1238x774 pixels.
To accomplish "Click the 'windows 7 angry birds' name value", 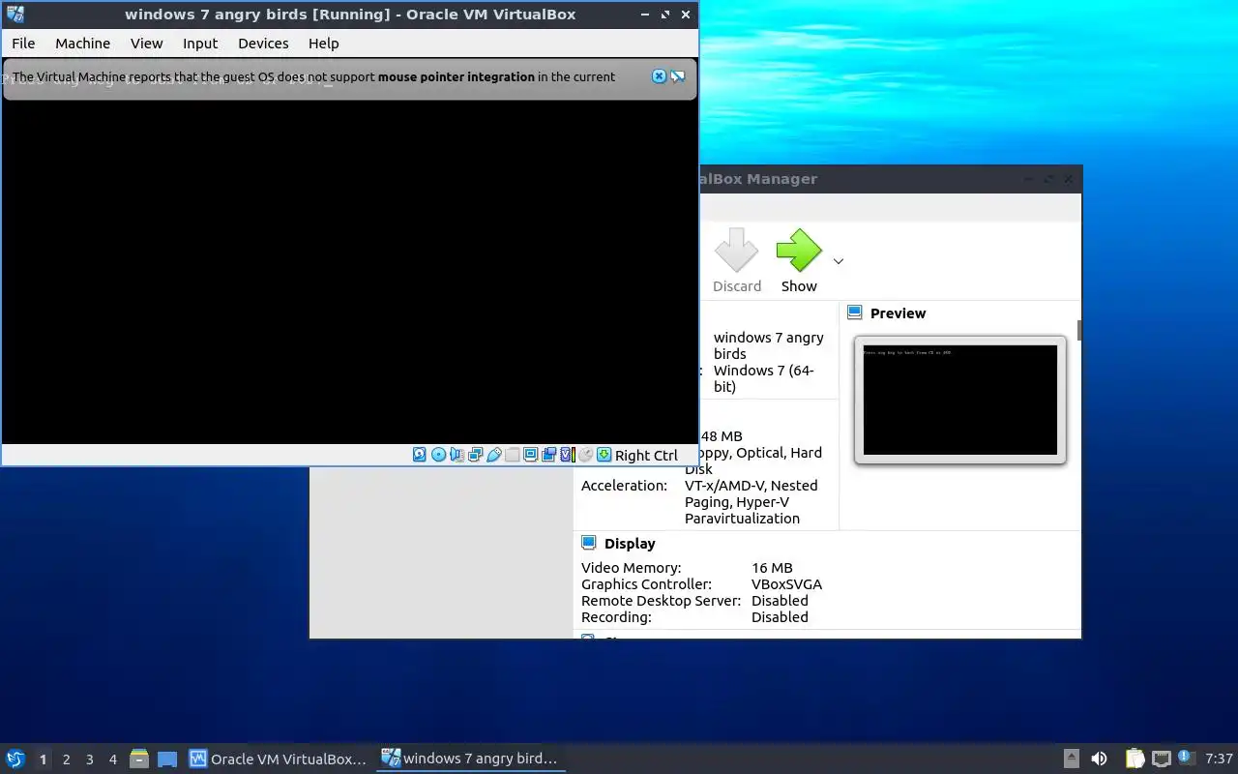I will tap(769, 345).
